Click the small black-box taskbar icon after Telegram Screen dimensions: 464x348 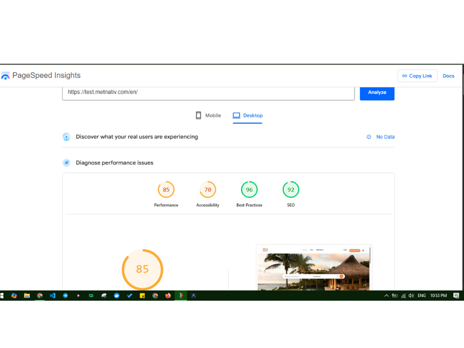click(78, 296)
